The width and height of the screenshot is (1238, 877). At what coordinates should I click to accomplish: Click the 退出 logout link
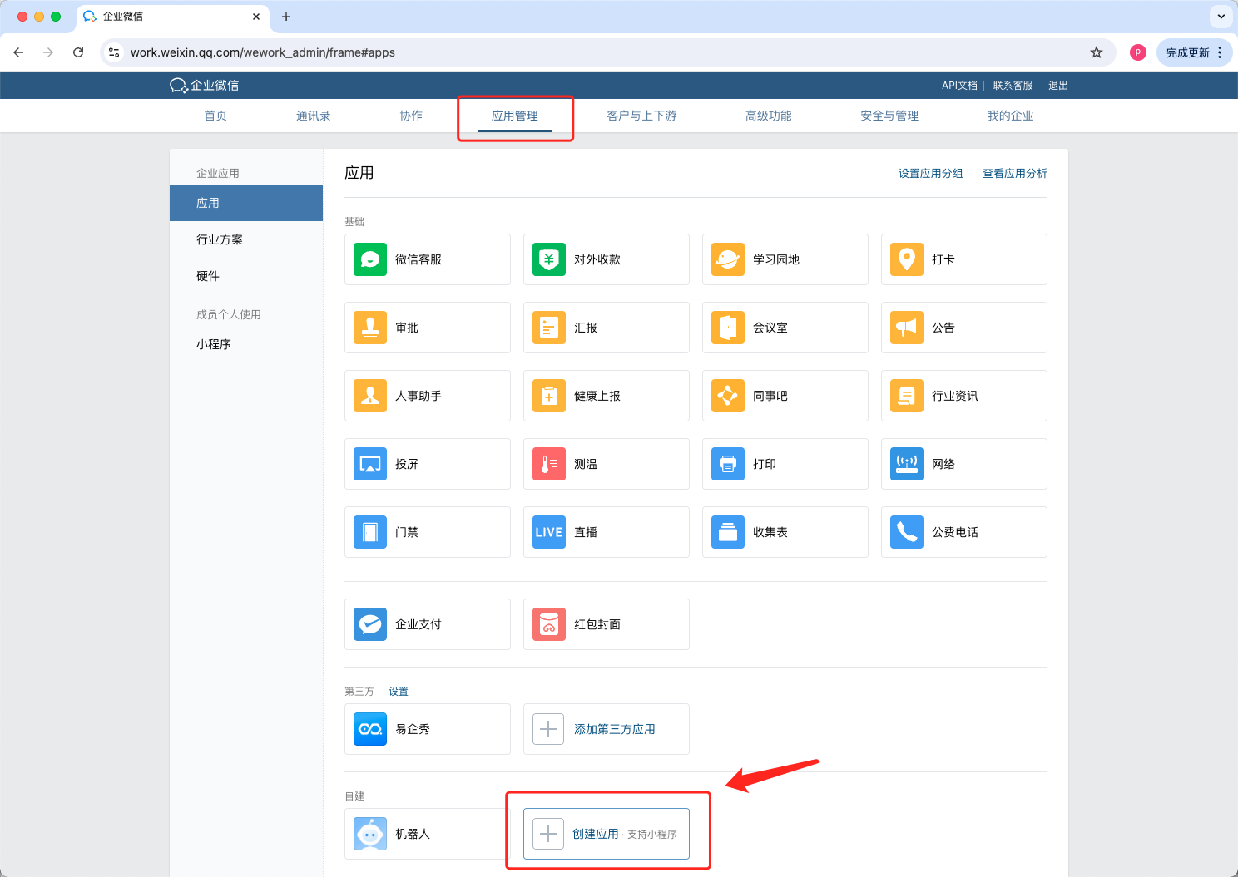(1058, 86)
